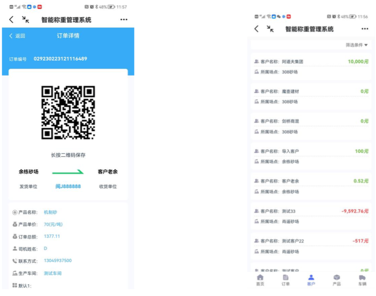Image resolution: width=376 pixels, height=296 pixels.
Task: Tap the phone icon beside 联系方式
Action: [x=14, y=261]
